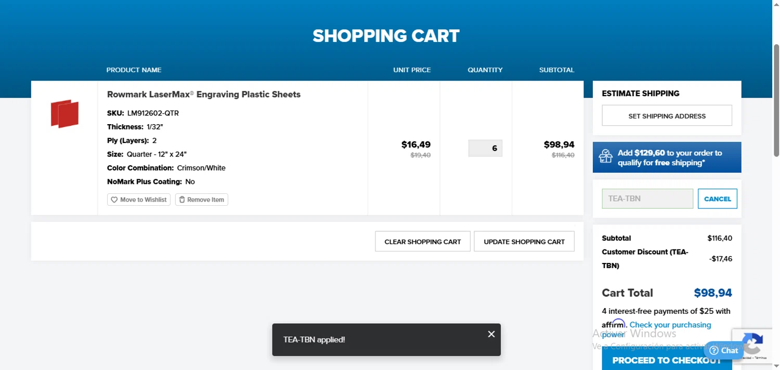Click the TEA-TBN applied! message text
The image size is (780, 370).
click(x=314, y=339)
